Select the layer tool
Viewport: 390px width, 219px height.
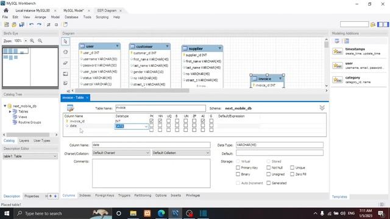(65, 74)
